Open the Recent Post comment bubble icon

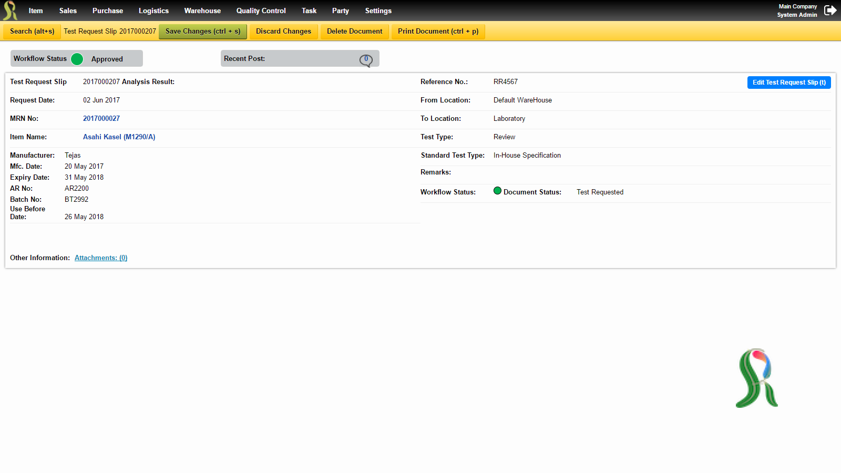(366, 60)
